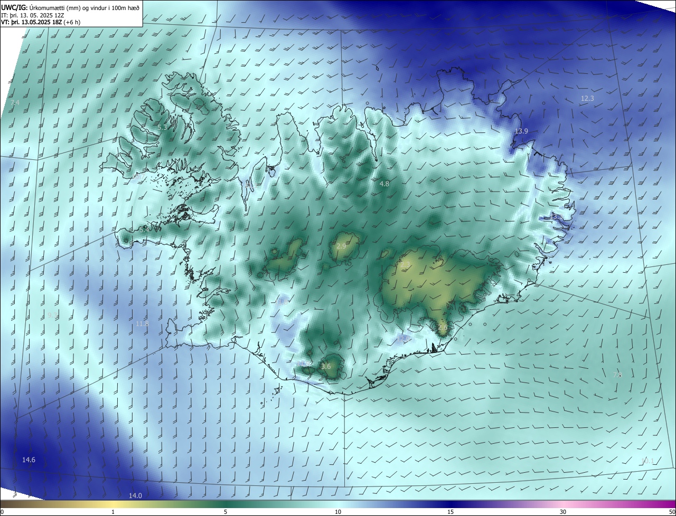Click the 50 label on the color scale
The height and width of the screenshot is (516, 676).
tap(672, 512)
